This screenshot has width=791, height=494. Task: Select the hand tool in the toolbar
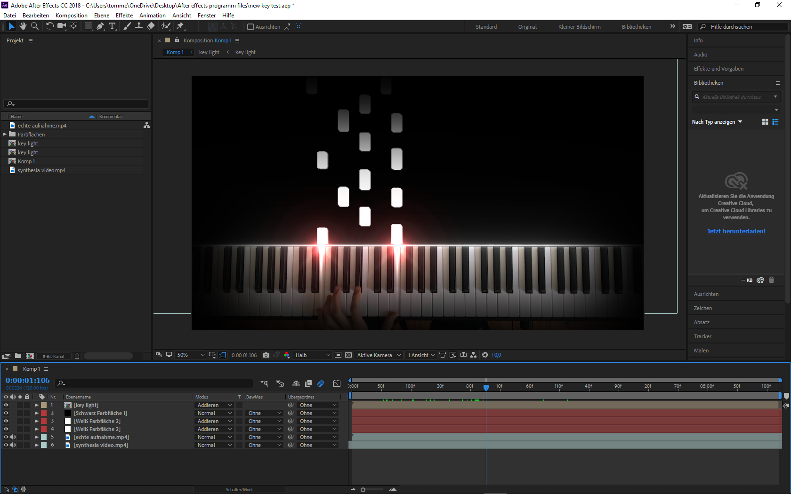pyautogui.click(x=23, y=26)
